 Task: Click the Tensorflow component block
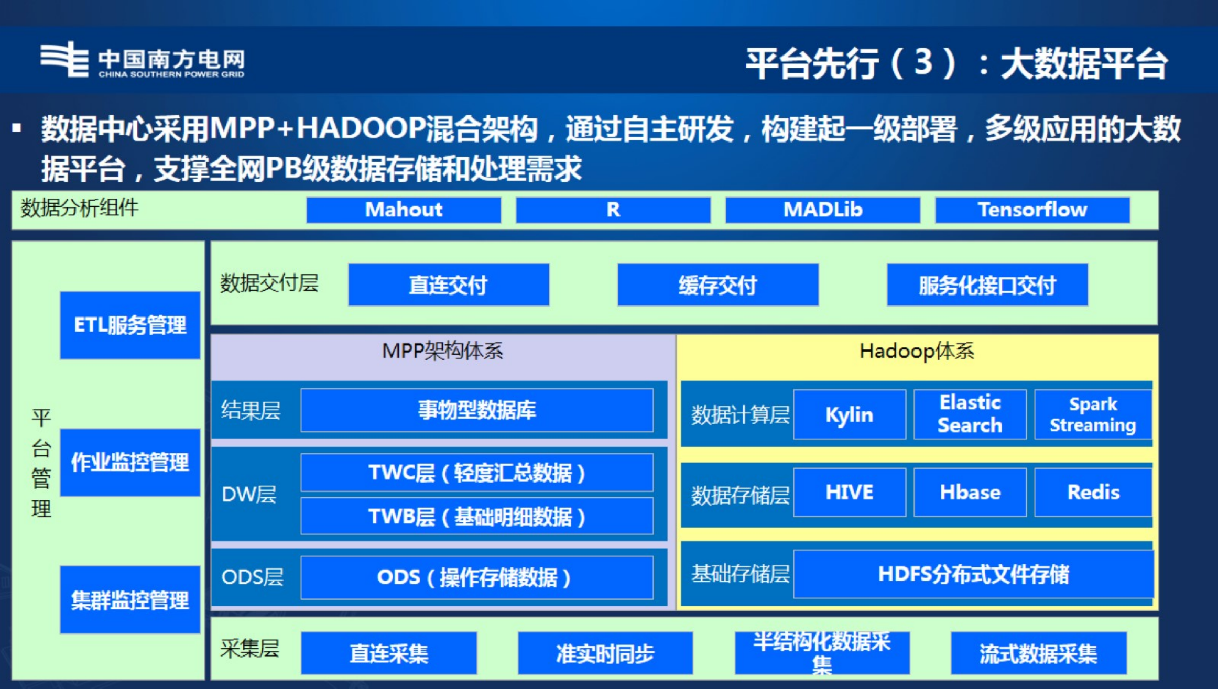1032,210
